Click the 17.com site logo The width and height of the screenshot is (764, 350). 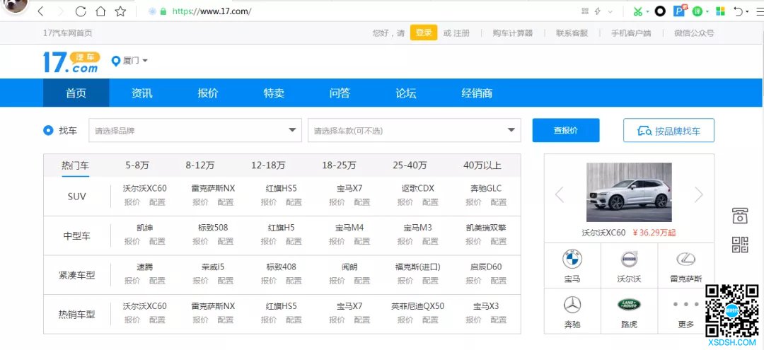coord(71,62)
